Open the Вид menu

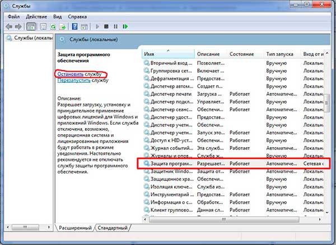click(x=58, y=17)
